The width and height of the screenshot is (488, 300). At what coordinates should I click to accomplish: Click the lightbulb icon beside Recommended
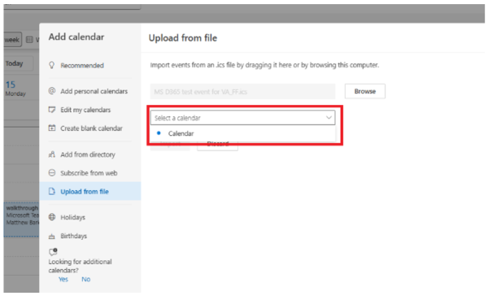click(52, 65)
